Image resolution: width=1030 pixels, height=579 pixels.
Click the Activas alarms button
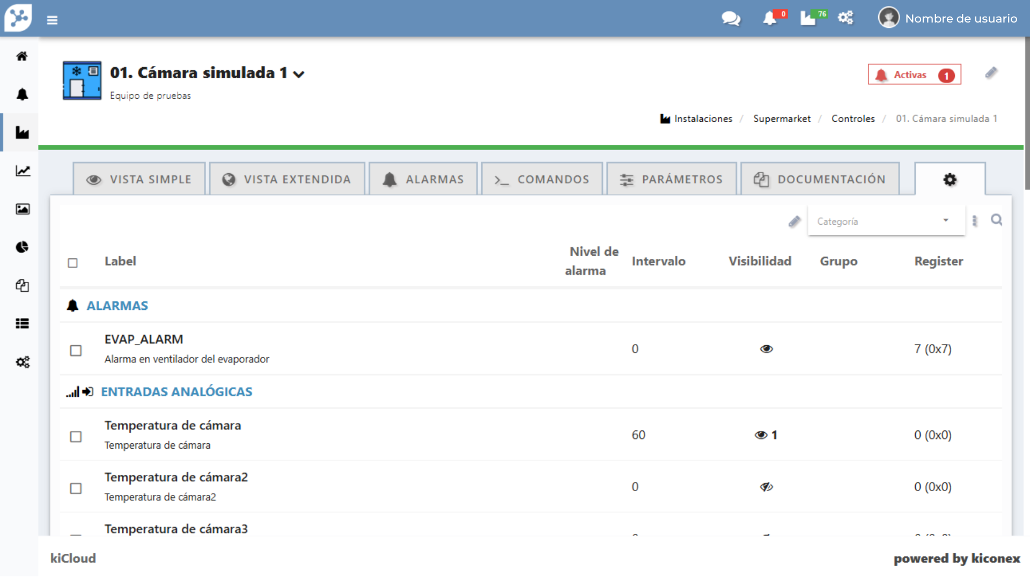click(x=914, y=75)
